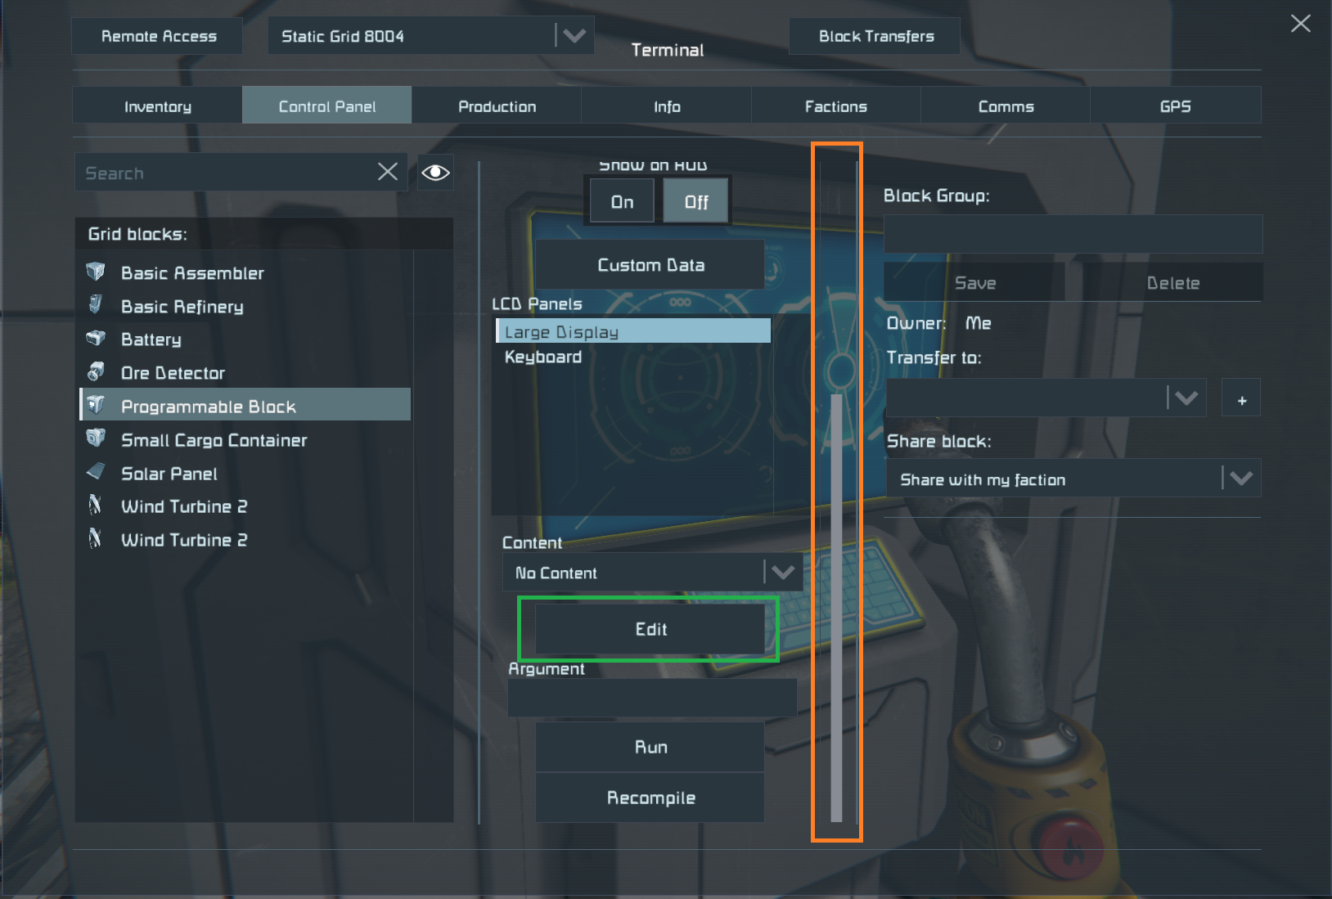Switch to the Production tab
1332x899 pixels.
(497, 106)
